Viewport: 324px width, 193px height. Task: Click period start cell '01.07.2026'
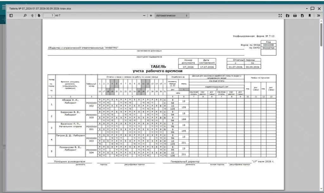[x=235, y=67]
